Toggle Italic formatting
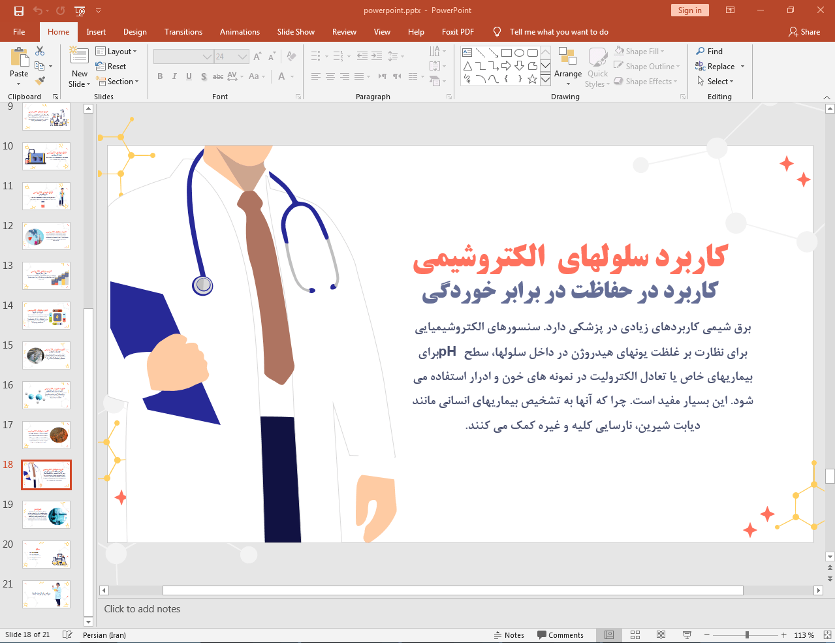835x643 pixels. click(174, 76)
